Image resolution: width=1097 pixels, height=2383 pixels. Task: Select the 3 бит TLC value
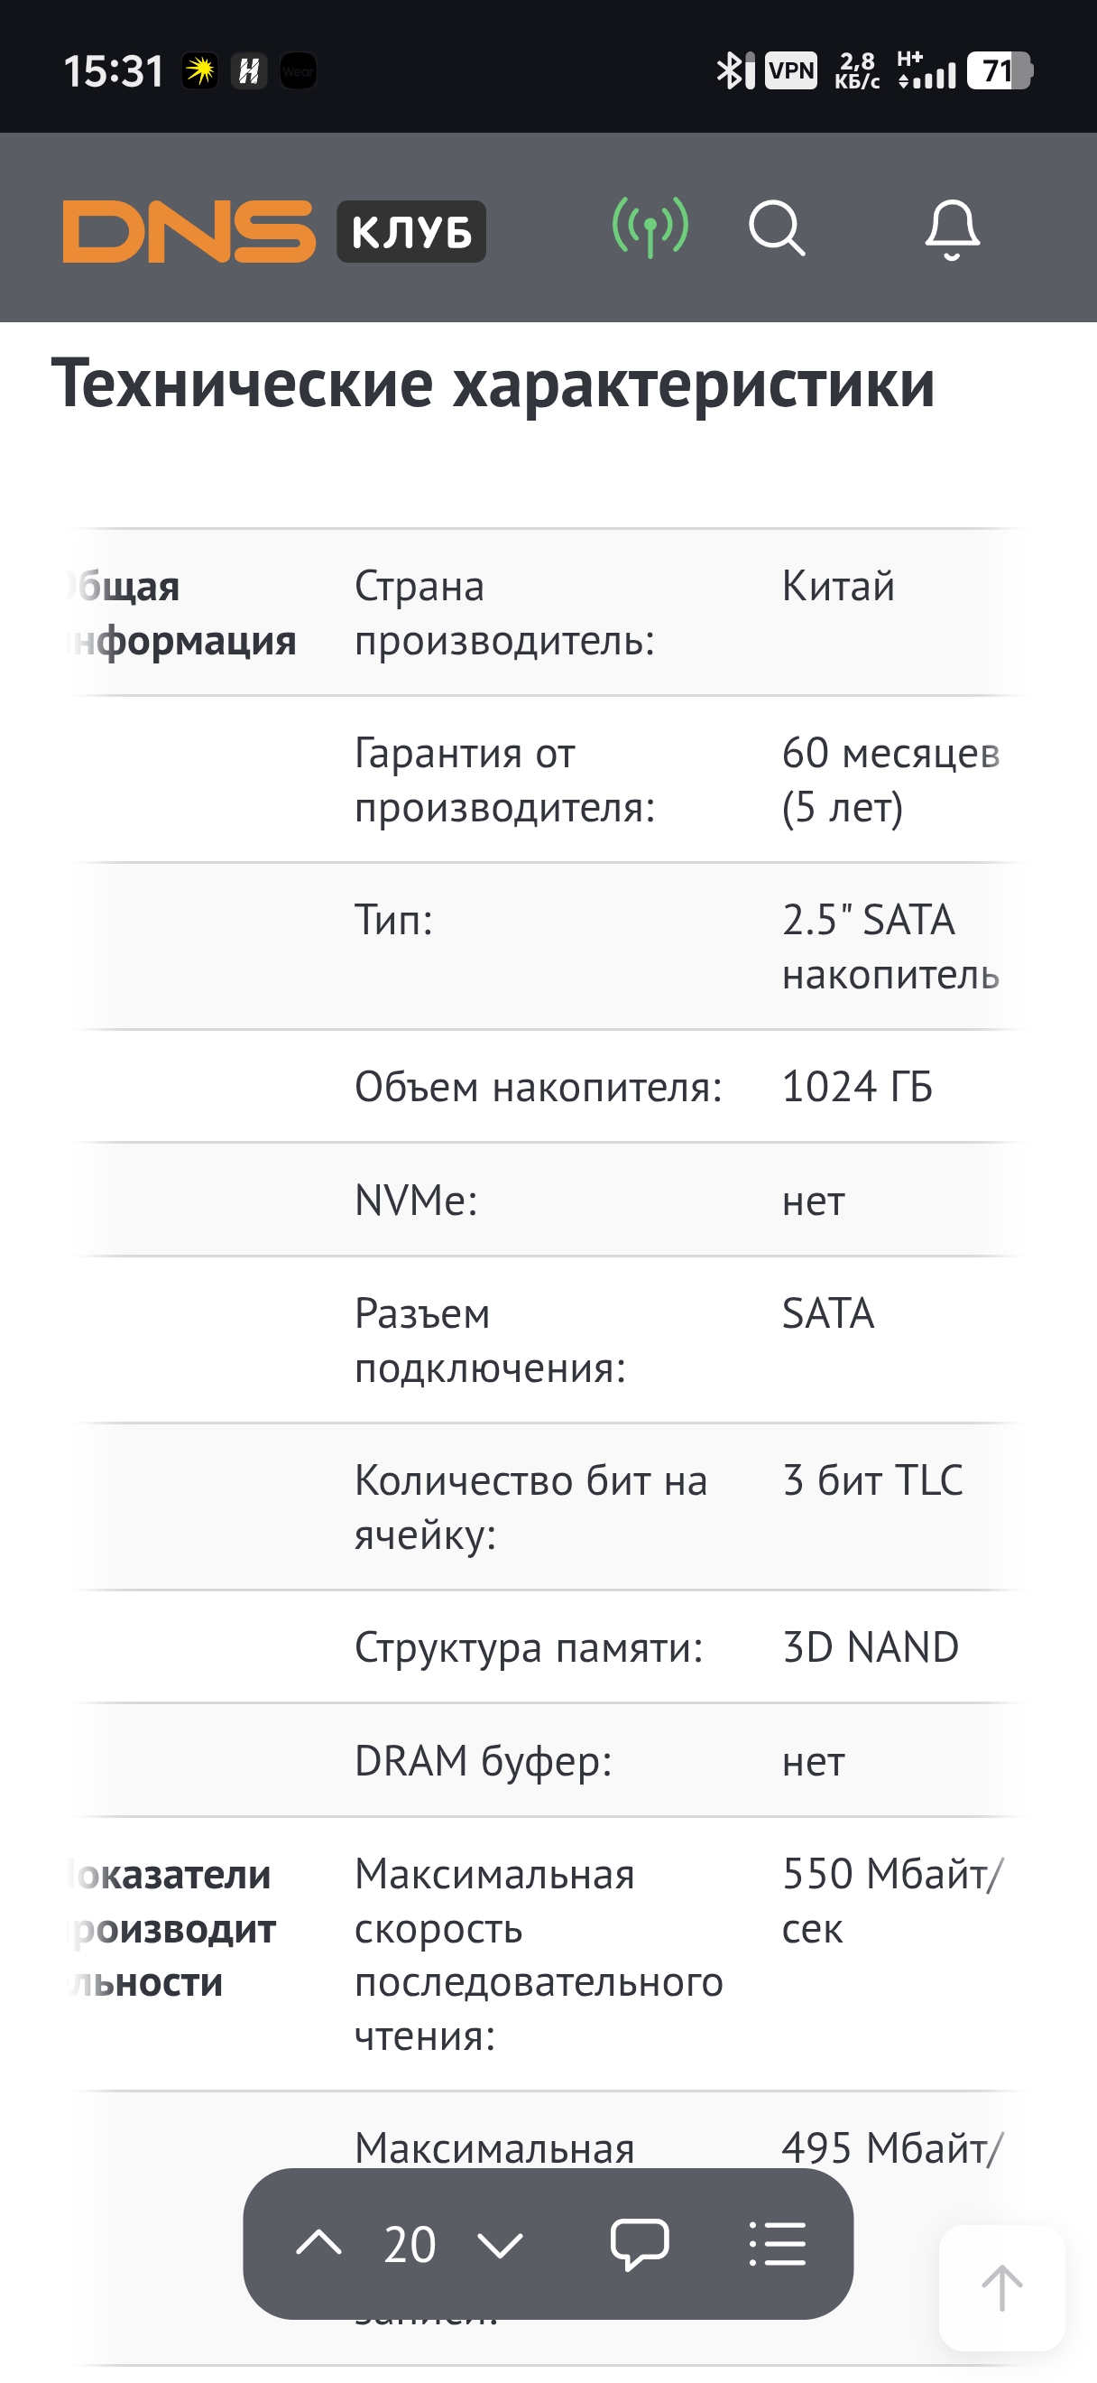[872, 1480]
